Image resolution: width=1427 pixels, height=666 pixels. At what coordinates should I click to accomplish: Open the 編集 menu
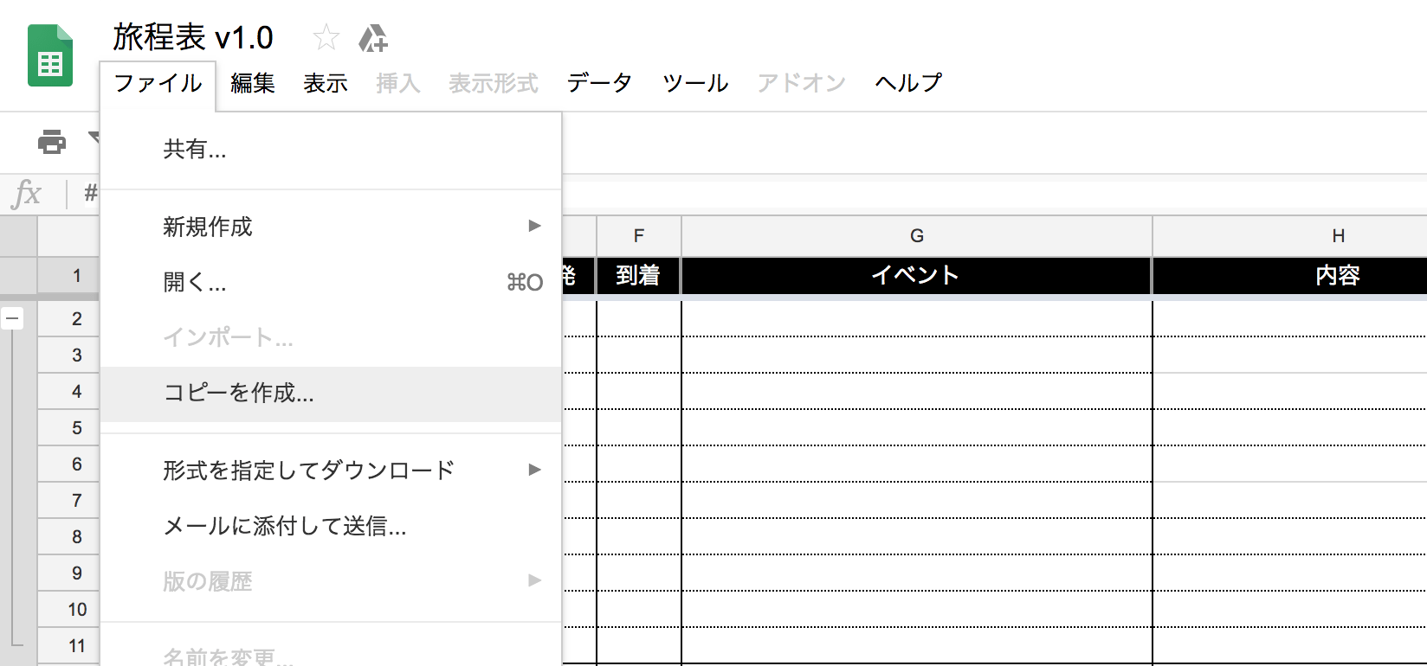253,83
